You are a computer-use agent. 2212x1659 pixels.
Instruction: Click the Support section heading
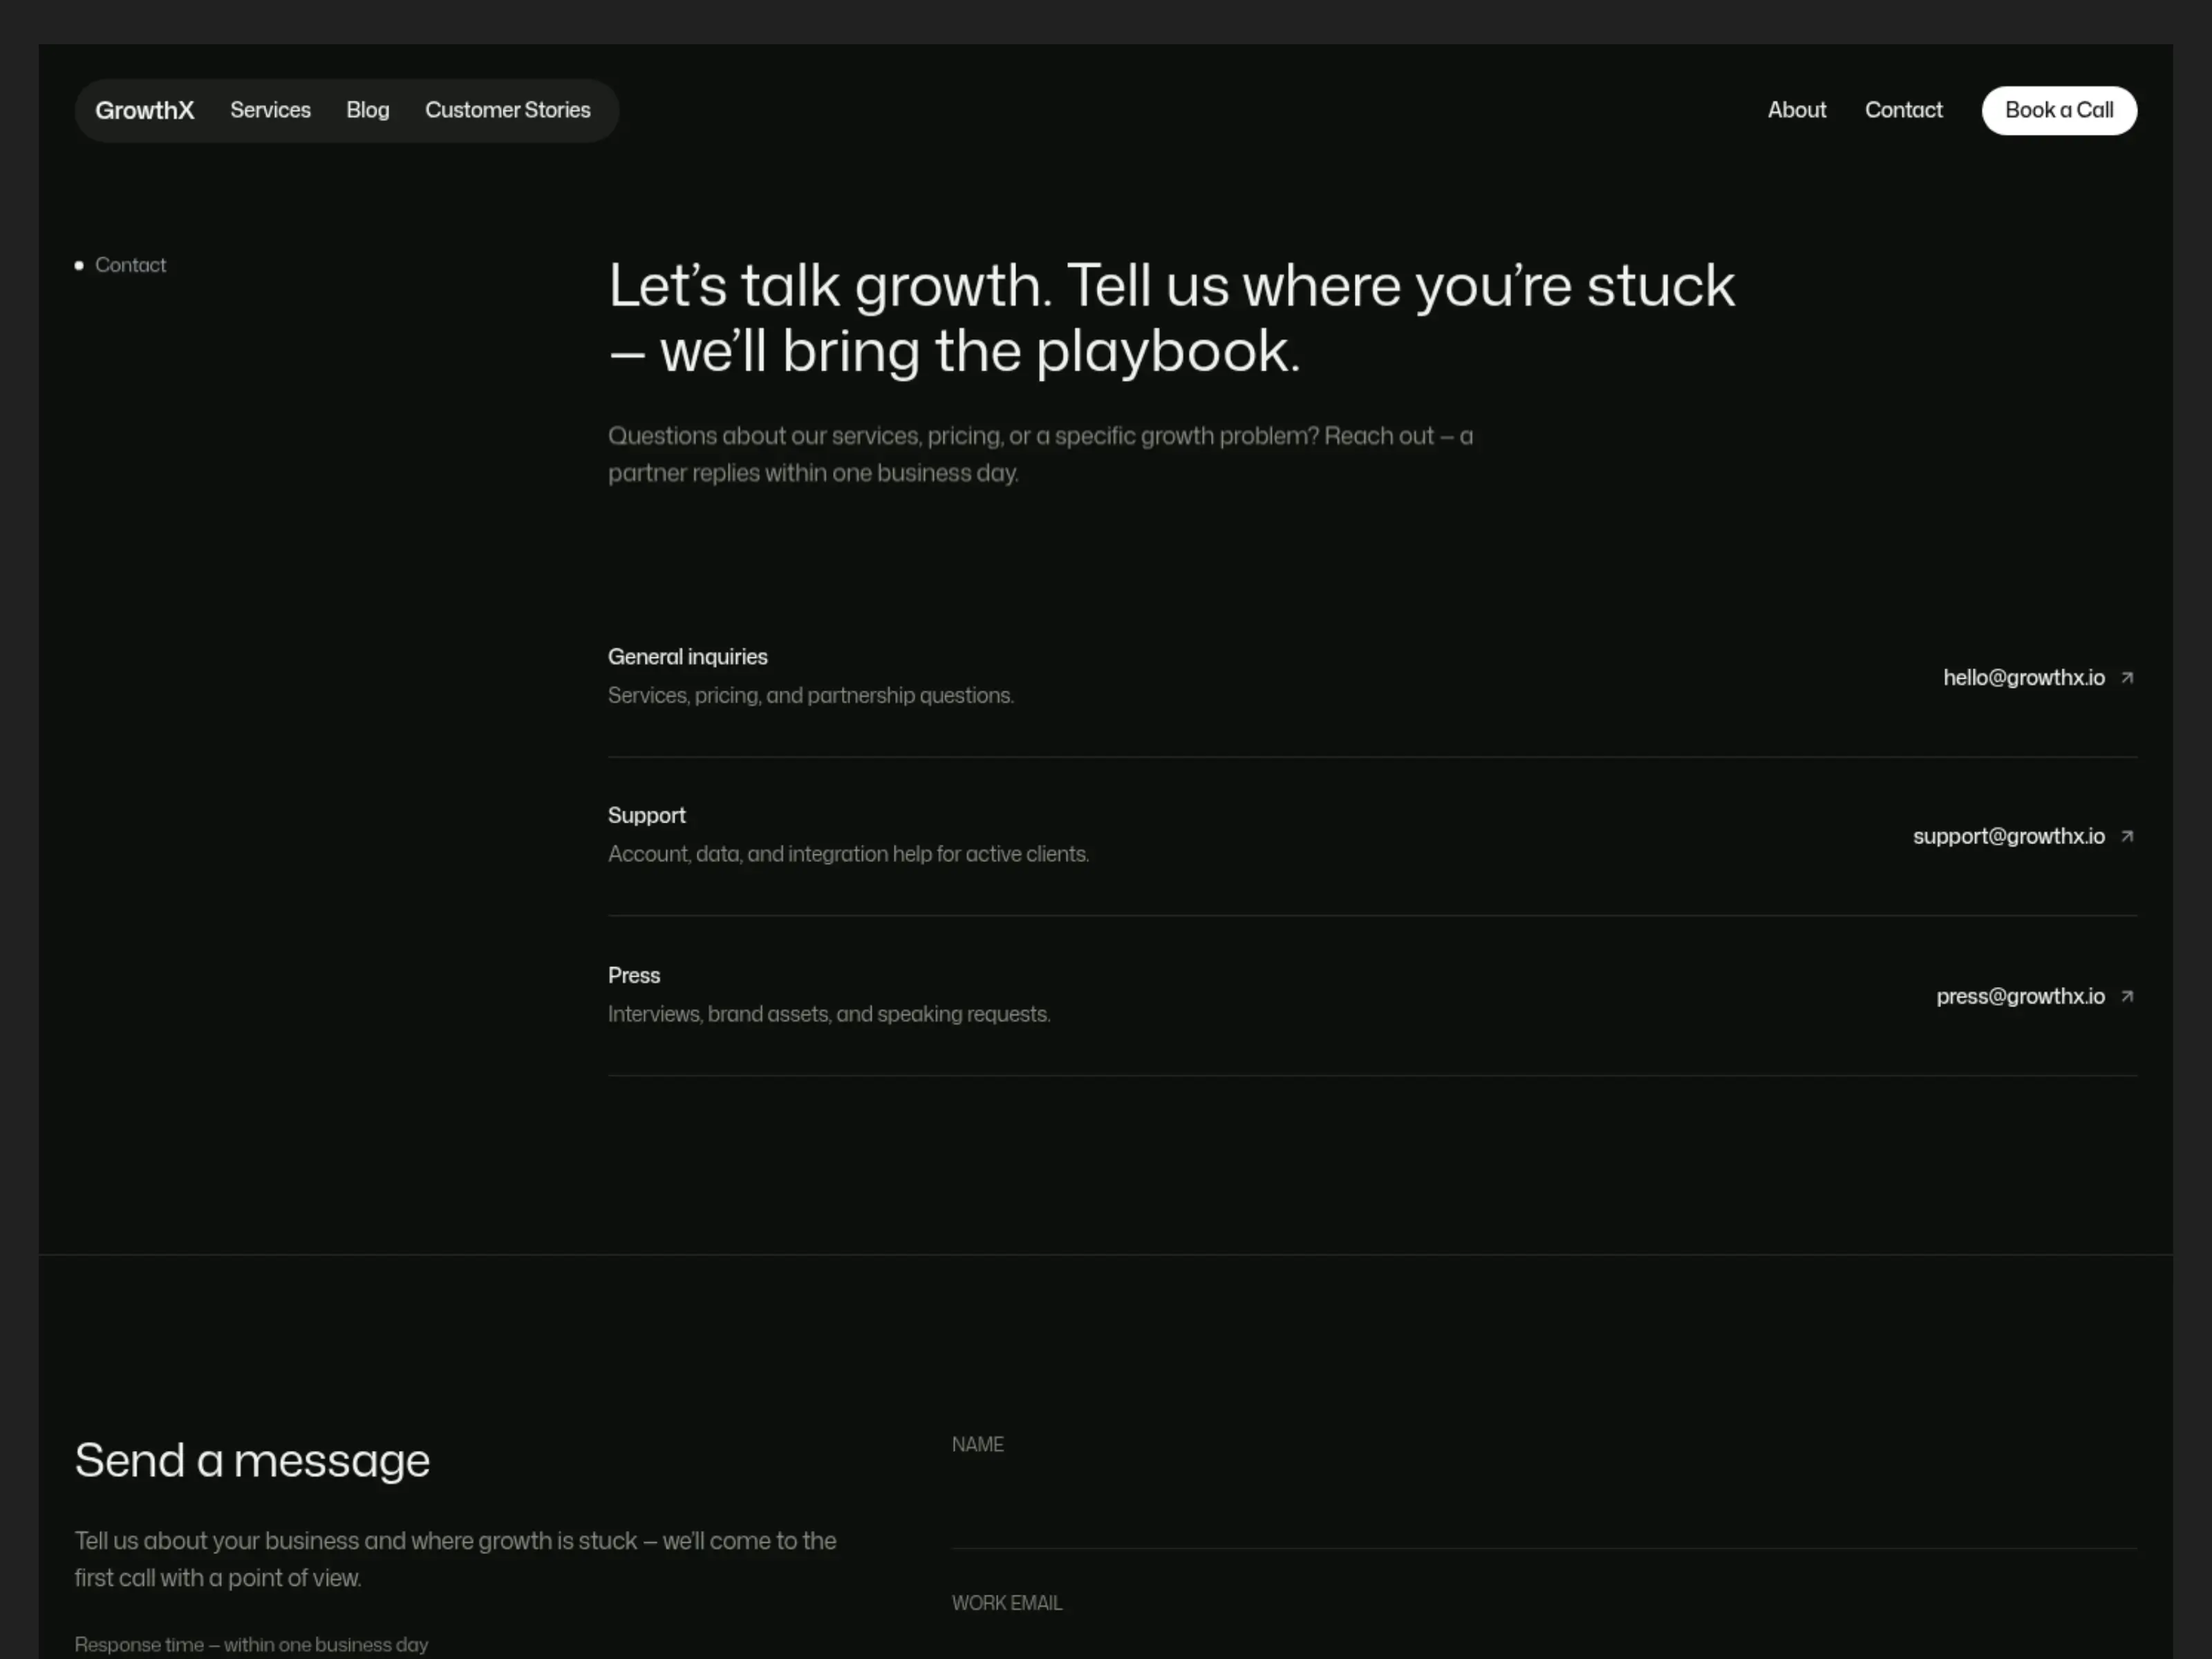(x=646, y=816)
